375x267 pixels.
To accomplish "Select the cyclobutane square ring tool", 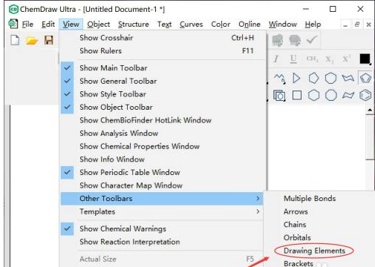I will click(297, 95).
